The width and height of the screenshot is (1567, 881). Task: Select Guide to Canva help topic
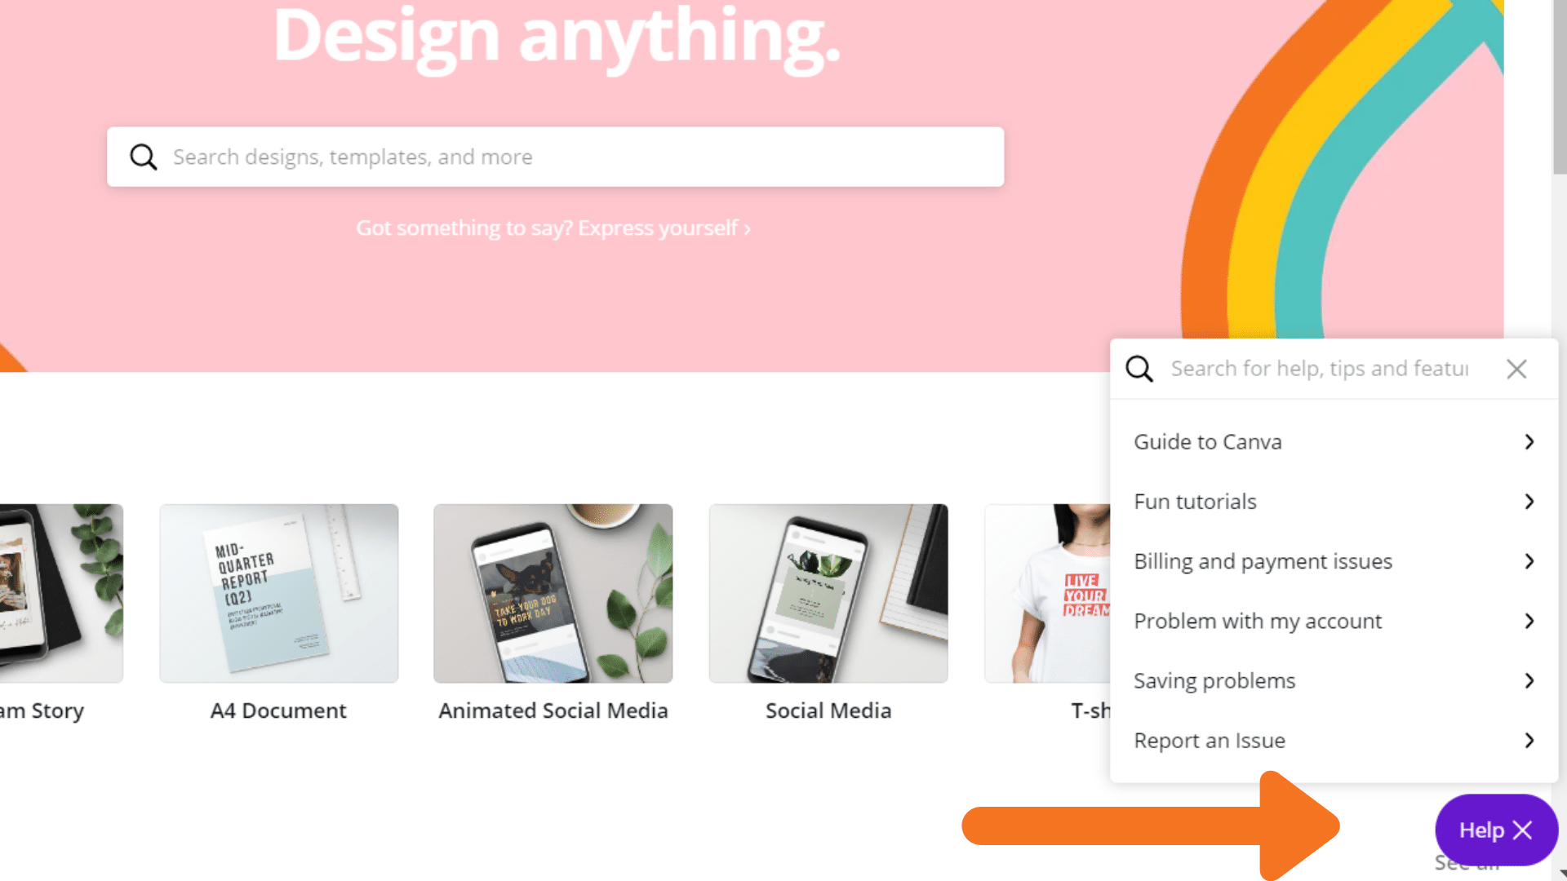point(1334,441)
